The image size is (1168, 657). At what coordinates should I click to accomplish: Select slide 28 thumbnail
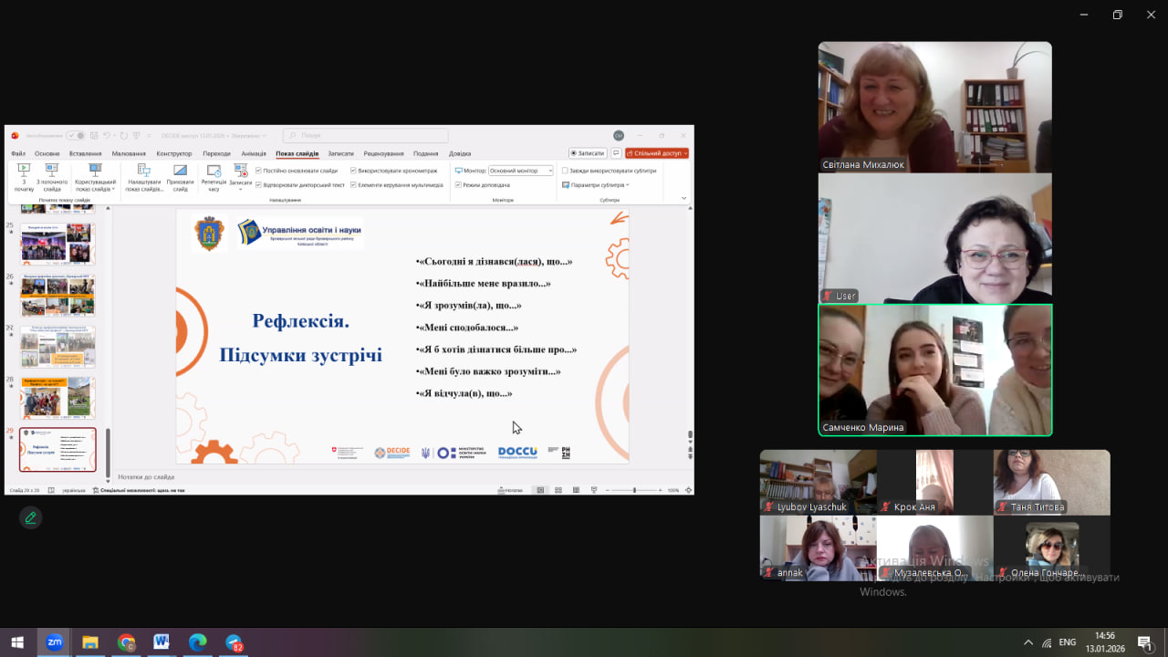tap(57, 398)
